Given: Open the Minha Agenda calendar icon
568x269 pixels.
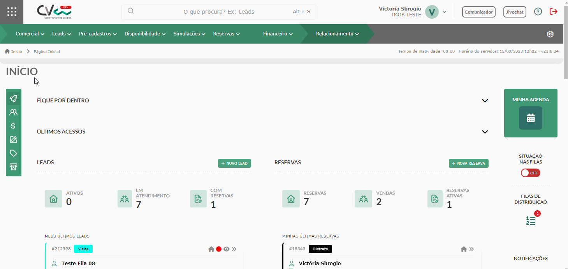Looking at the screenshot, I should [x=531, y=118].
